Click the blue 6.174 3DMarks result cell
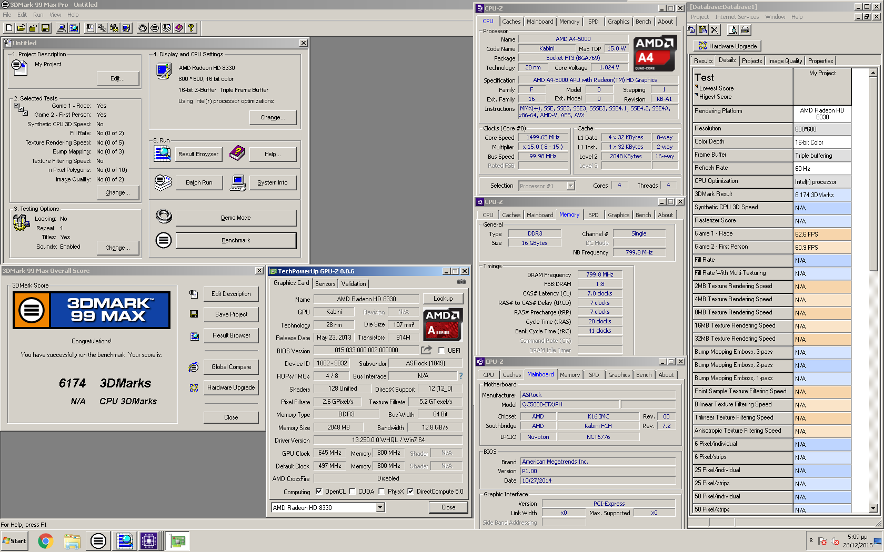This screenshot has height=552, width=884. pyautogui.click(x=822, y=195)
